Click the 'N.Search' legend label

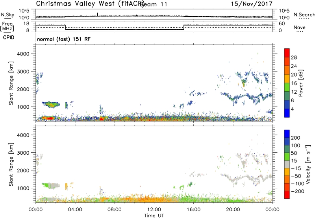click(304, 15)
